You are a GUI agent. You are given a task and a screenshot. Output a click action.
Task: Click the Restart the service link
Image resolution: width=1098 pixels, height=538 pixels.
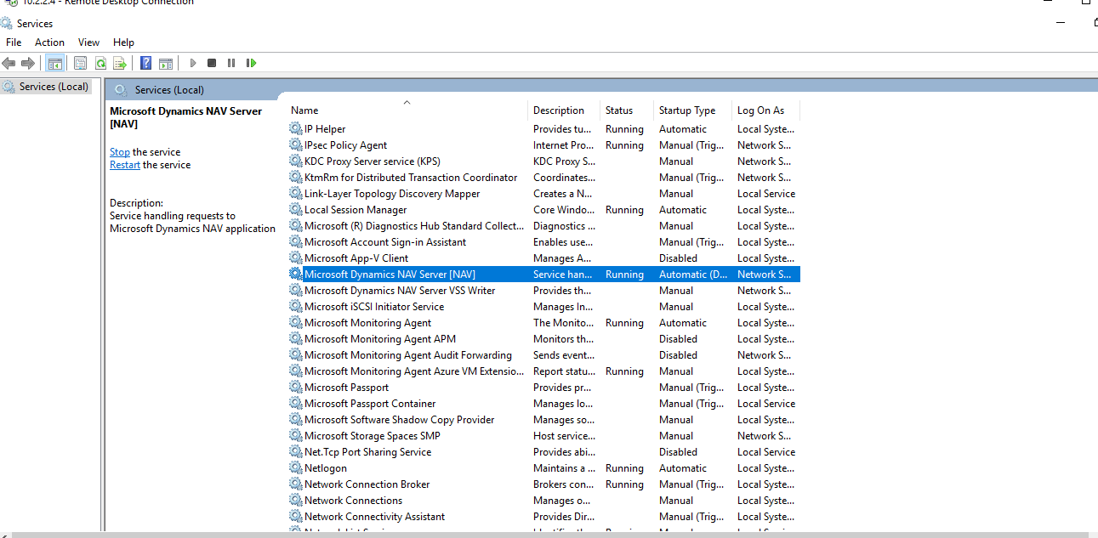(x=125, y=165)
